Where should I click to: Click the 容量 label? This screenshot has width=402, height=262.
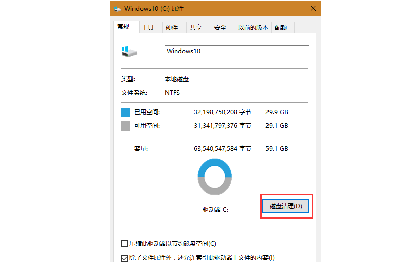[x=141, y=149]
